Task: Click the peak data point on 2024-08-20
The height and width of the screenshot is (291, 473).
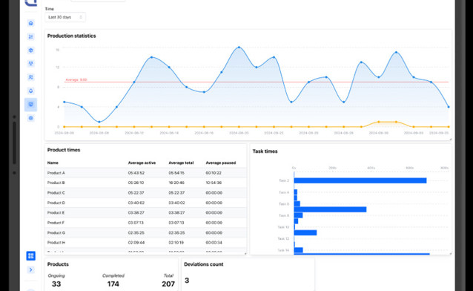Action: tap(239, 48)
